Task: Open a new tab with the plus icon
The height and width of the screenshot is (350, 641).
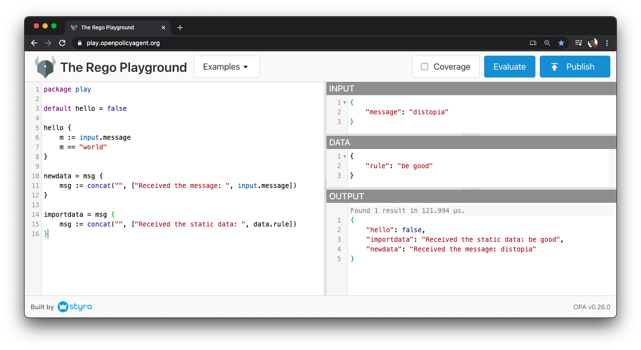Action: (x=180, y=28)
